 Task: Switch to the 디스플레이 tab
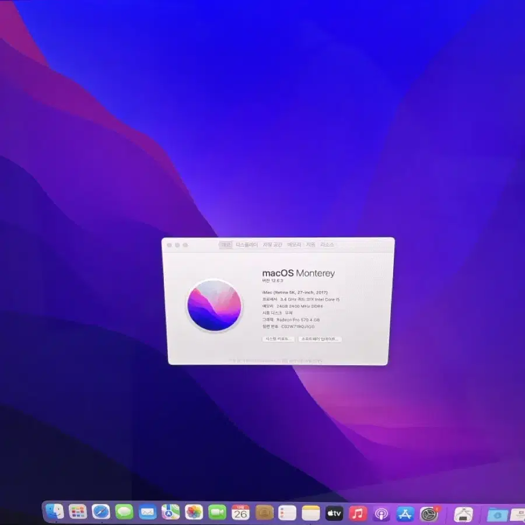[247, 245]
